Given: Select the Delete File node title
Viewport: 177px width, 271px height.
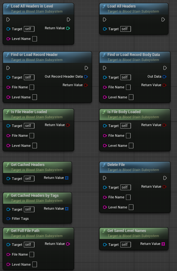Looking at the screenshot, I should pos(116,165).
